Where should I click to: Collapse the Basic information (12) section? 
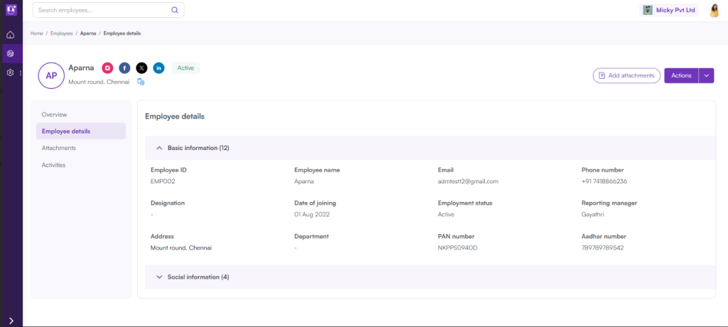pos(430,148)
